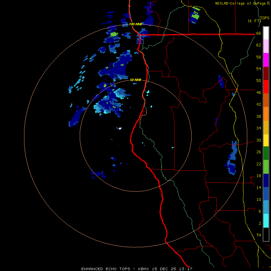This screenshot has height=271, width=271.
Task: Click the black TH threshold swatch
Action: coord(266,234)
